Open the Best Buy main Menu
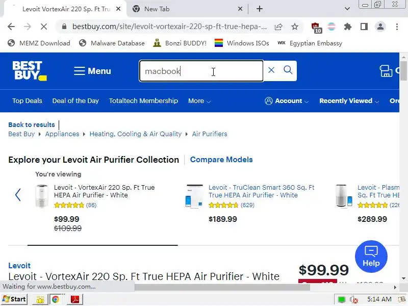Screen dimensions: 408x306 [x=92, y=71]
